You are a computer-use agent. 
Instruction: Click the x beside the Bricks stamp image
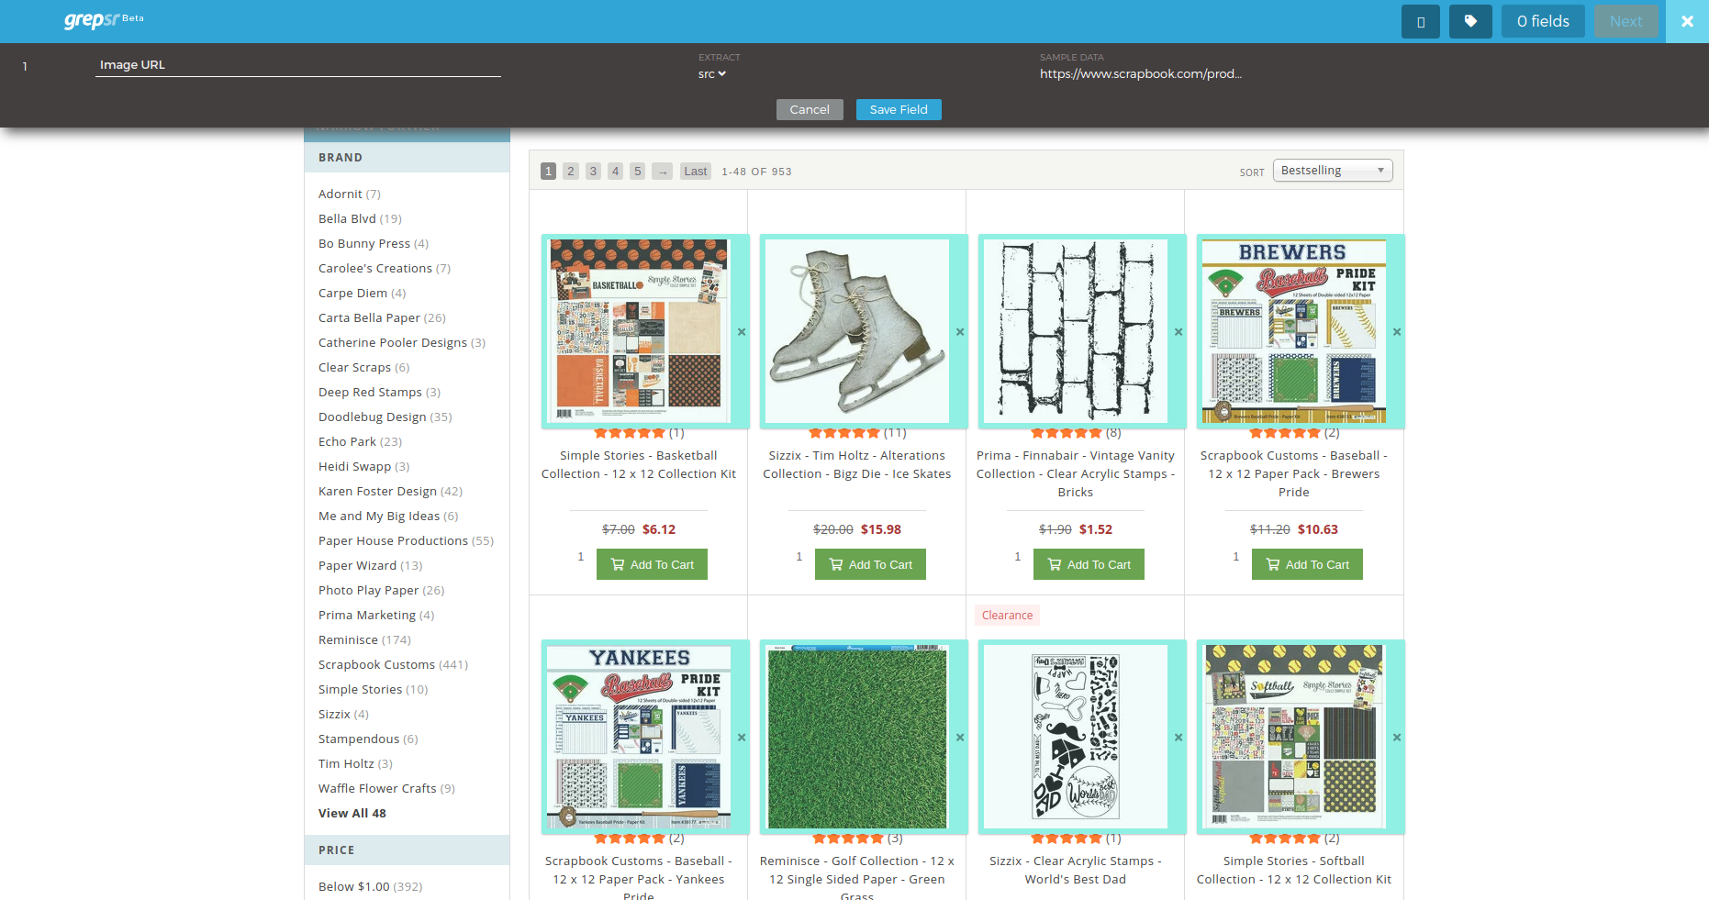[x=1178, y=332]
